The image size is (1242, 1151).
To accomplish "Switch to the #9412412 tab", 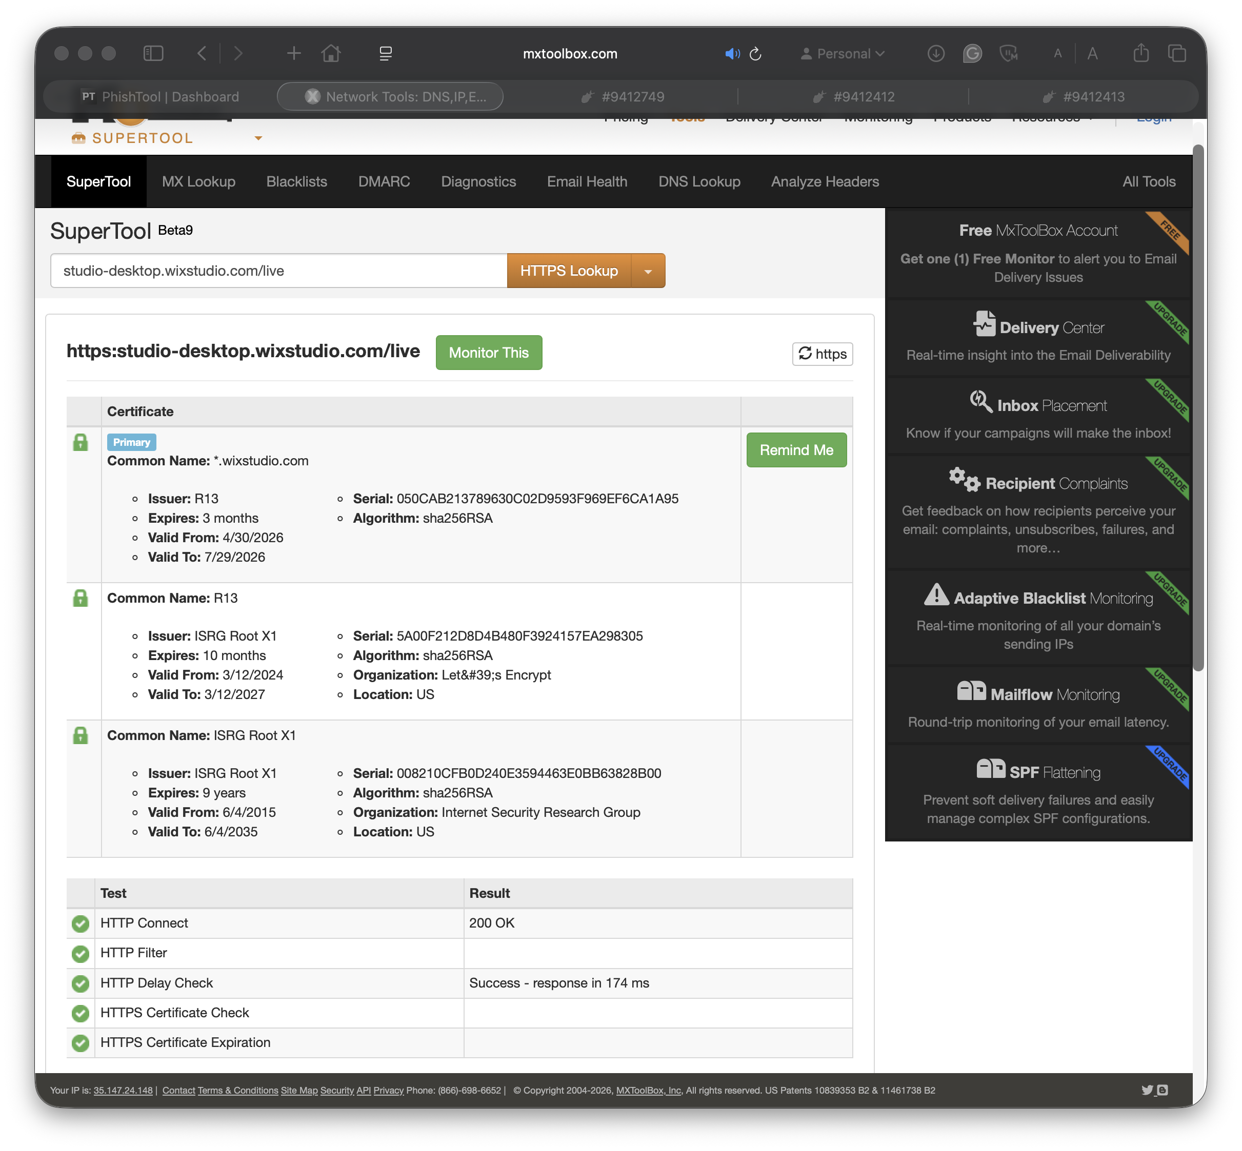I will 853,96.
